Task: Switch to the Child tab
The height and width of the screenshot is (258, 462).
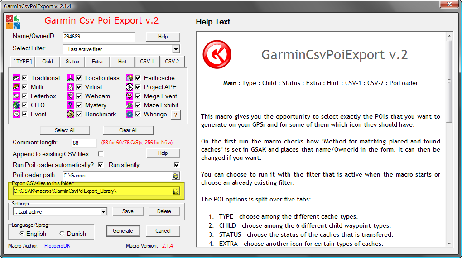Action: tap(48, 62)
